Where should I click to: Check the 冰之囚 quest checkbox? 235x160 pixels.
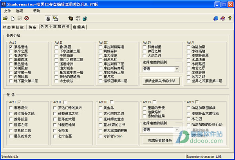[188, 119]
